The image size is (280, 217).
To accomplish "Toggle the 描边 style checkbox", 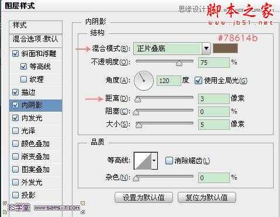I will click(16, 92).
